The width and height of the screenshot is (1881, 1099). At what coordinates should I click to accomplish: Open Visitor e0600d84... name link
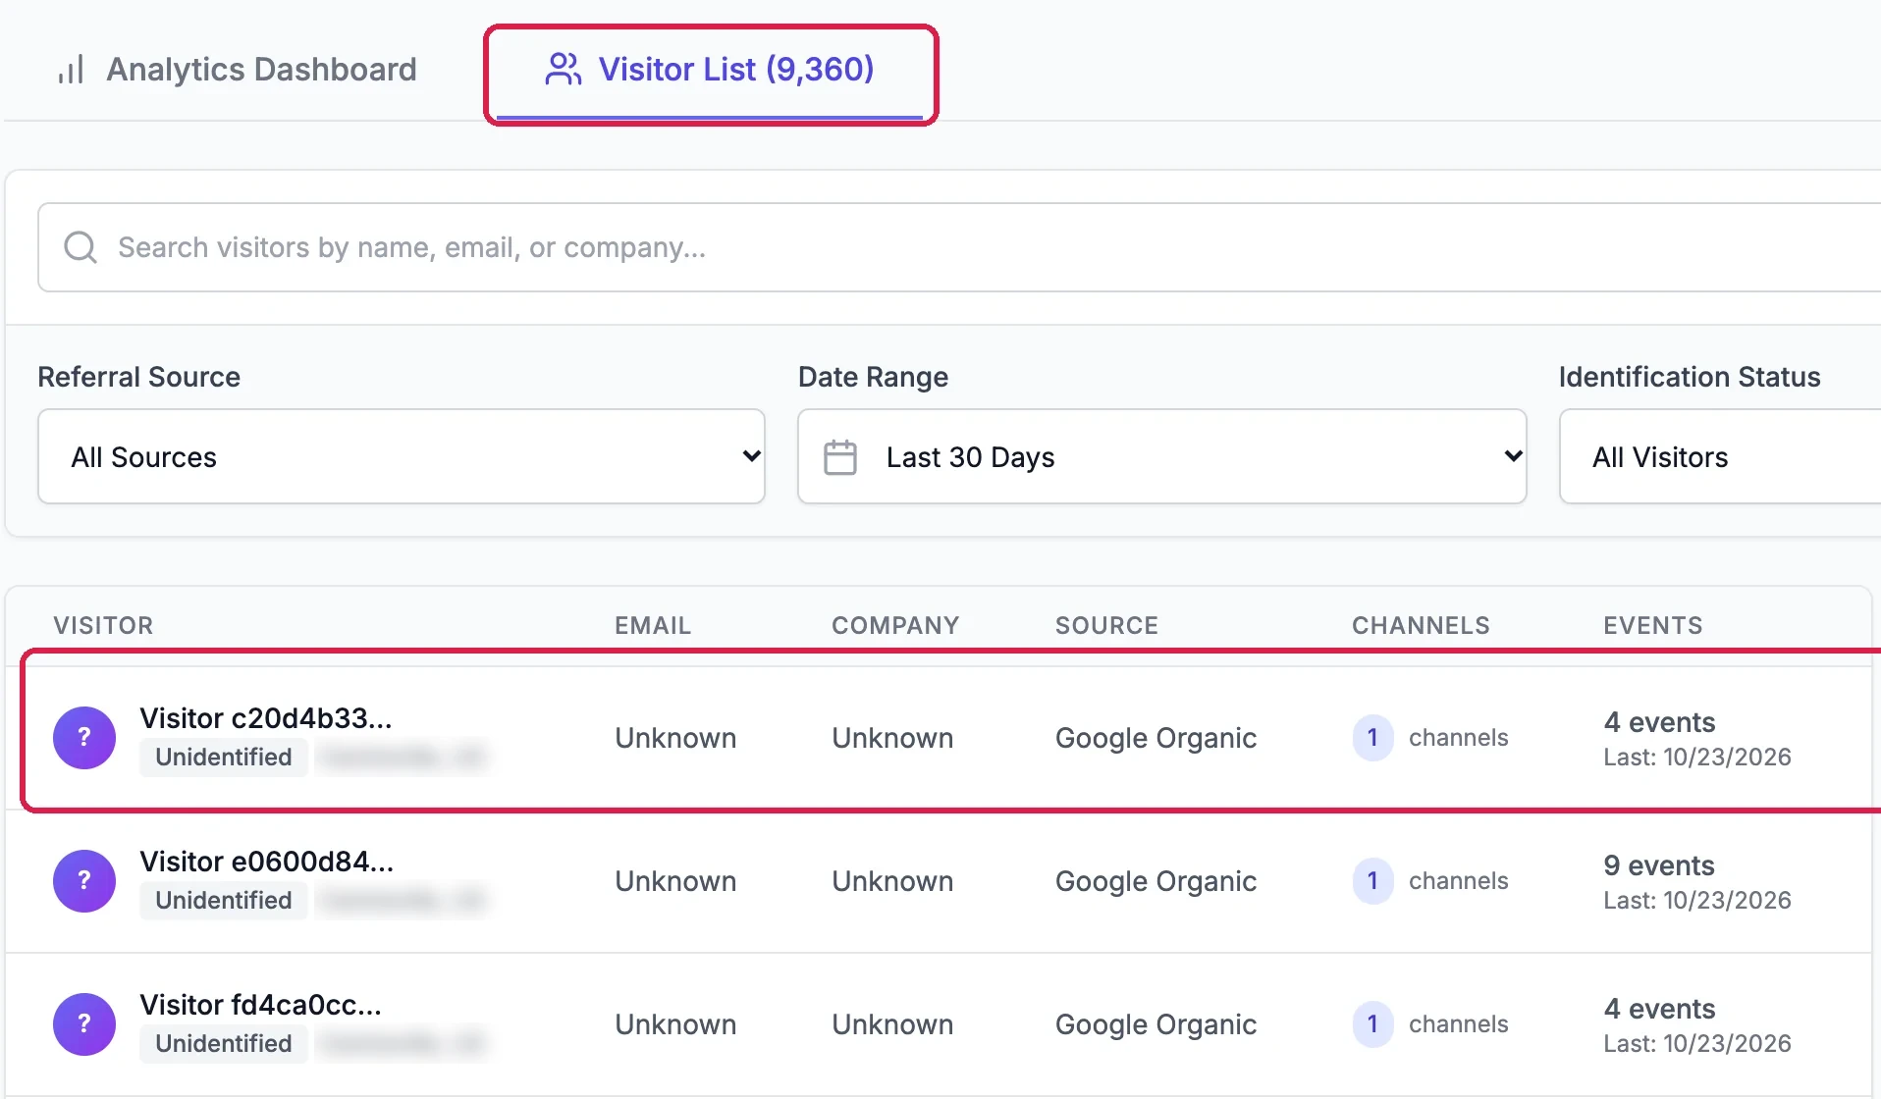267,862
